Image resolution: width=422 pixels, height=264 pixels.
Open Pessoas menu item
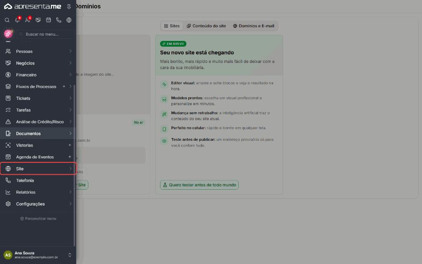coord(38,51)
